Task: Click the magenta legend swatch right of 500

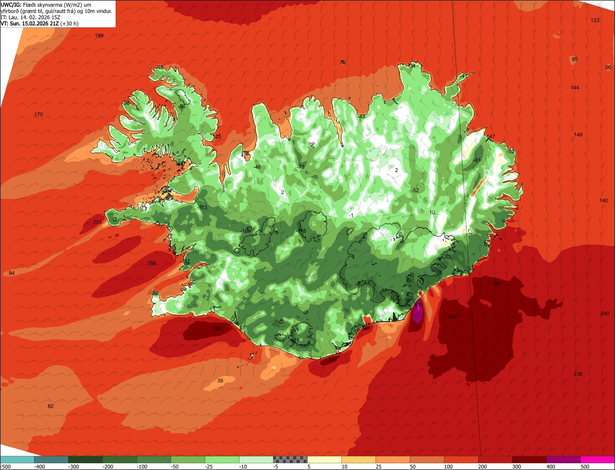Action: tap(598, 459)
